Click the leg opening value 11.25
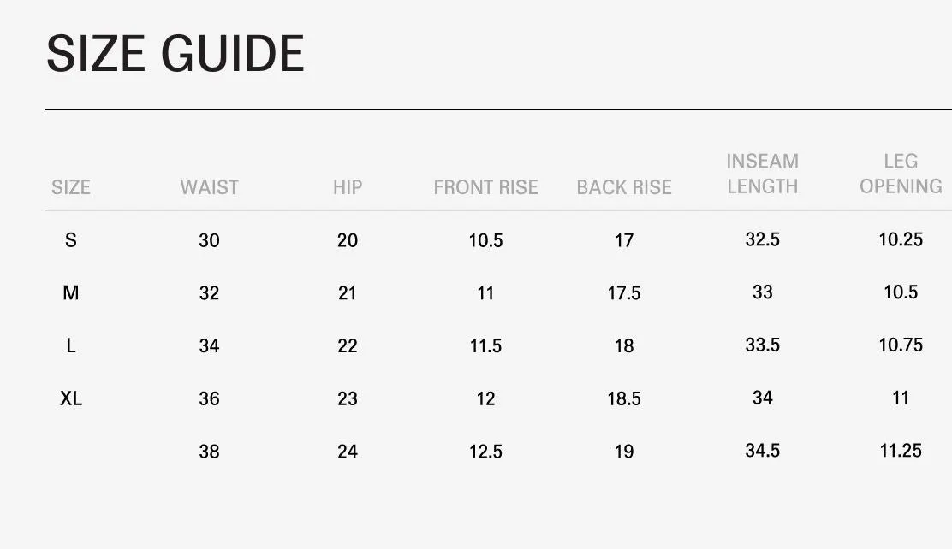This screenshot has height=549, width=952. (901, 450)
